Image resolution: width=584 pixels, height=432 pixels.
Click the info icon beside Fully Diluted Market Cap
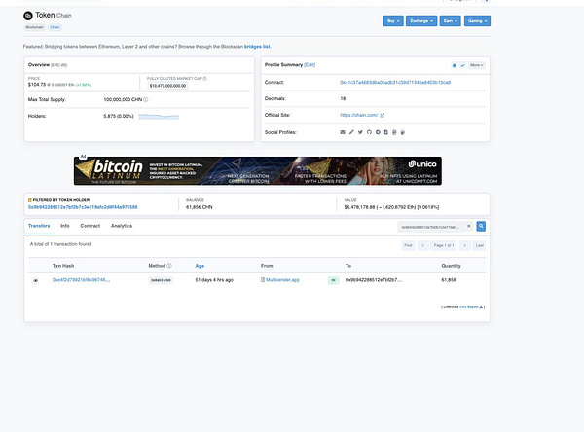pos(204,78)
